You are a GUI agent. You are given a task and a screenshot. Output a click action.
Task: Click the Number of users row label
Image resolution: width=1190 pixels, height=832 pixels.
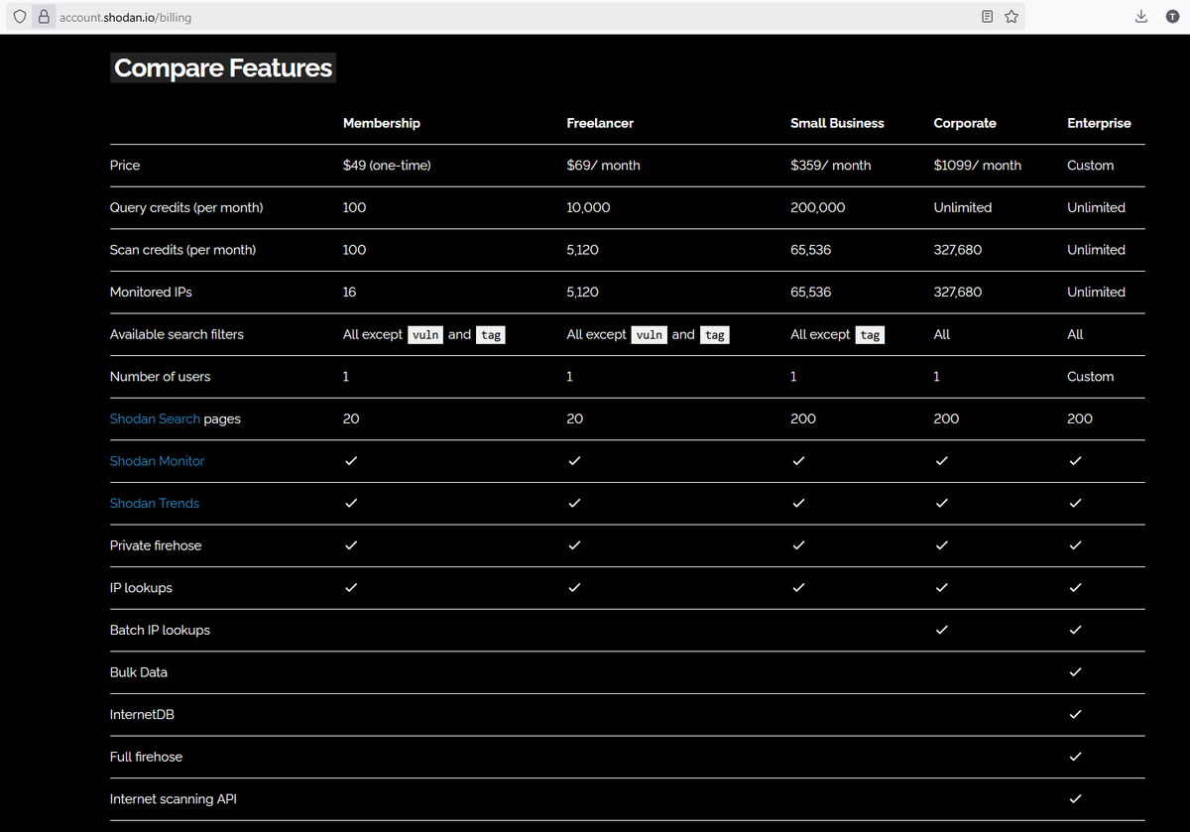coord(160,377)
